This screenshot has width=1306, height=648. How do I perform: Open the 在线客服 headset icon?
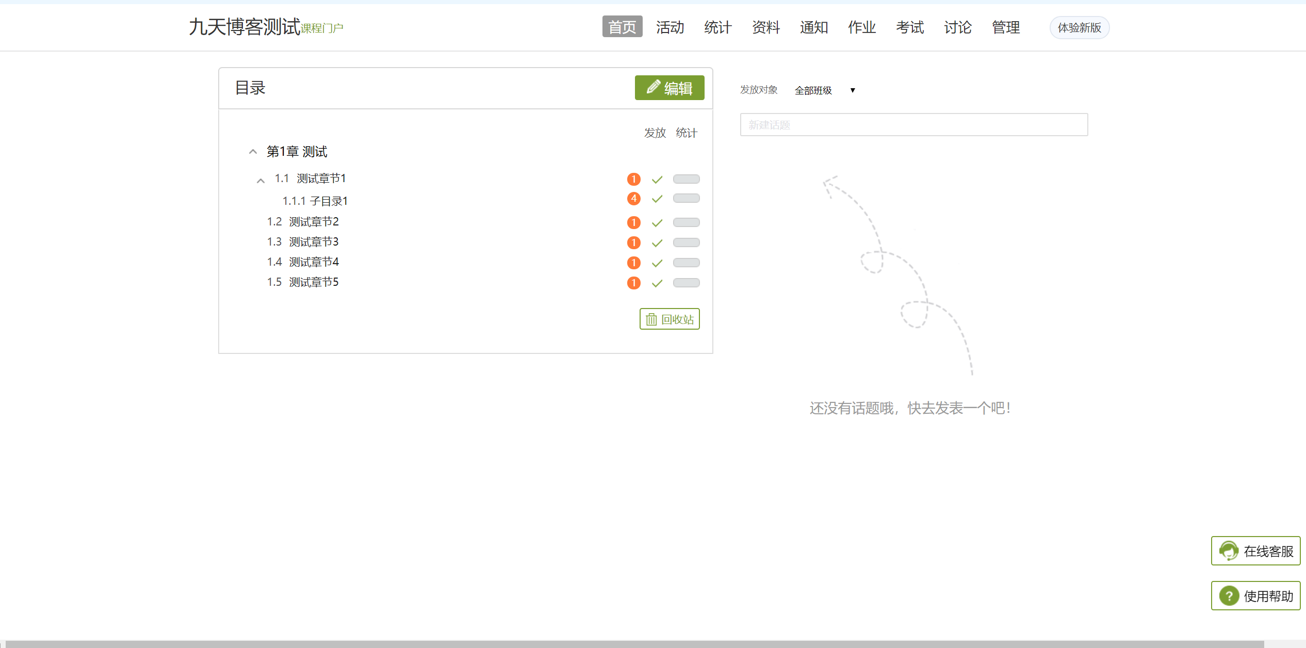[1229, 551]
